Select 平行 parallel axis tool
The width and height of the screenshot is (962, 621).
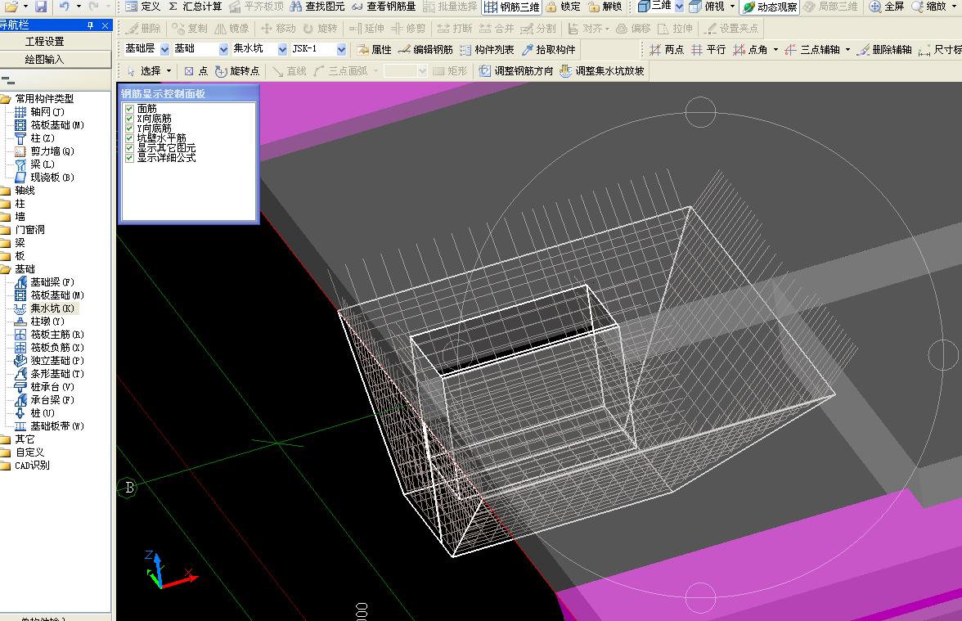click(708, 50)
